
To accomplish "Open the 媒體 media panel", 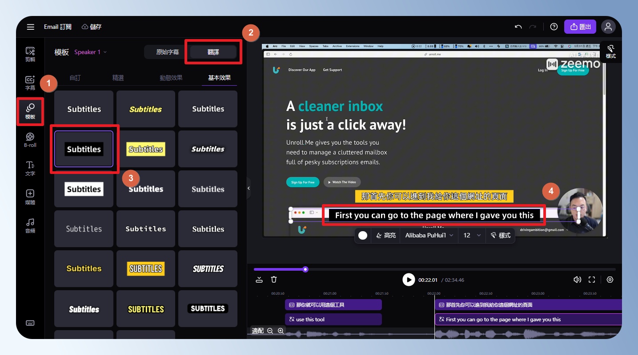I will click(30, 197).
